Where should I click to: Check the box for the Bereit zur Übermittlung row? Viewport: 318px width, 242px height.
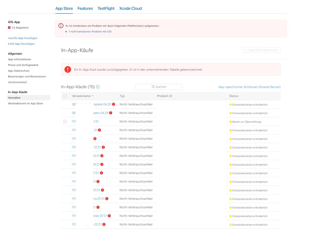click(65, 121)
